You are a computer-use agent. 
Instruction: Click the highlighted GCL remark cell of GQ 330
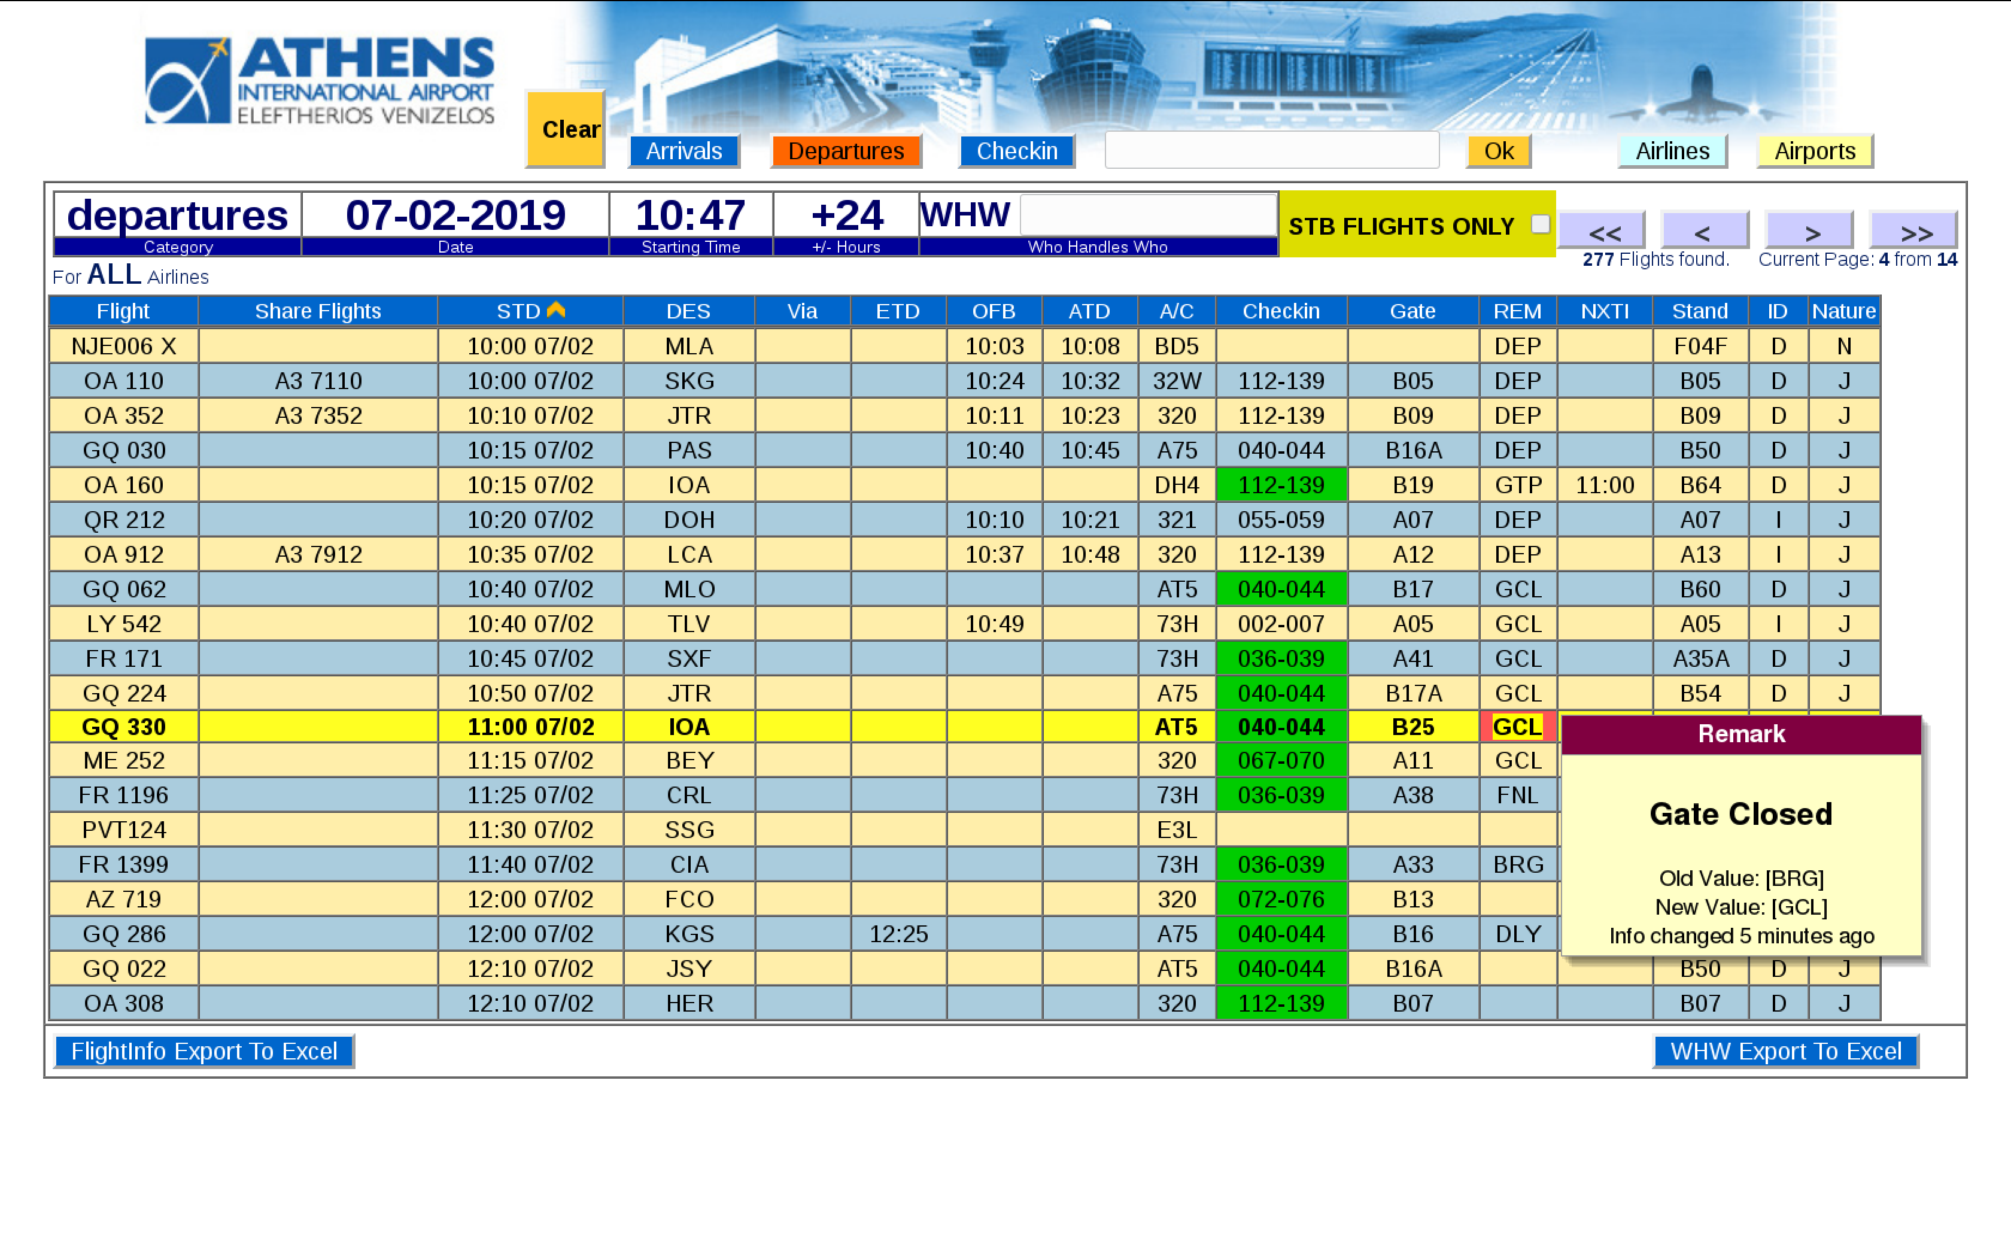[x=1517, y=727]
